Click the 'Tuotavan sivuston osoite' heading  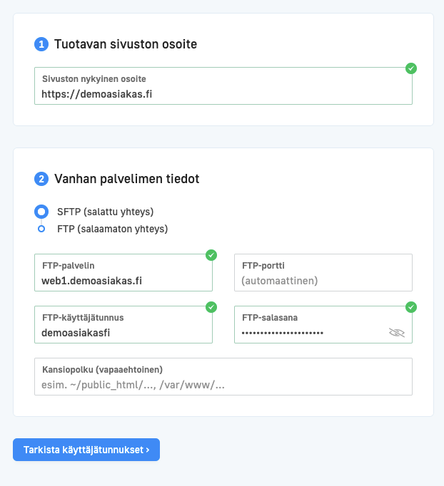click(x=126, y=44)
